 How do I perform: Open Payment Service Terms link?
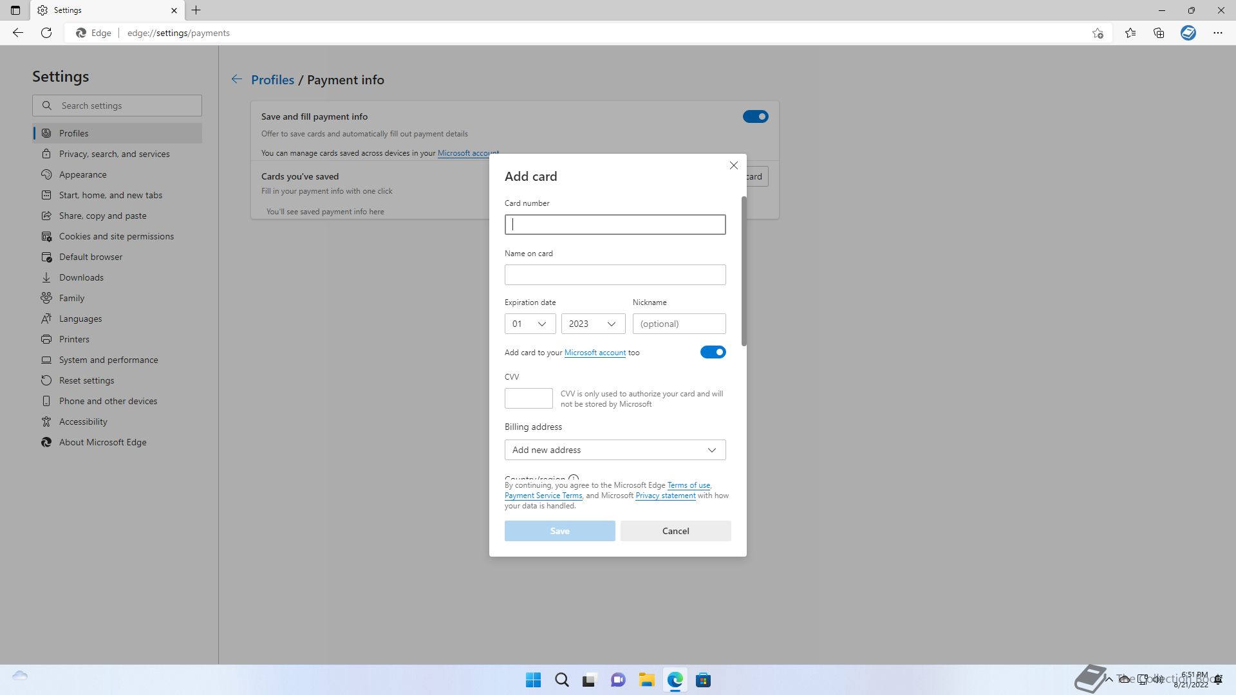(x=543, y=496)
